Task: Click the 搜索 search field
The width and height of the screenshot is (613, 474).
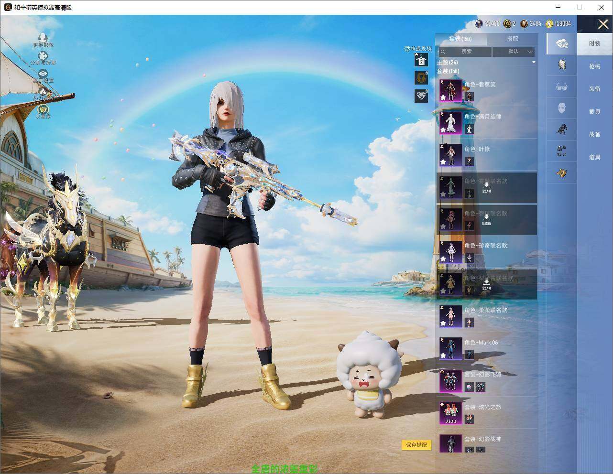Action: (465, 52)
